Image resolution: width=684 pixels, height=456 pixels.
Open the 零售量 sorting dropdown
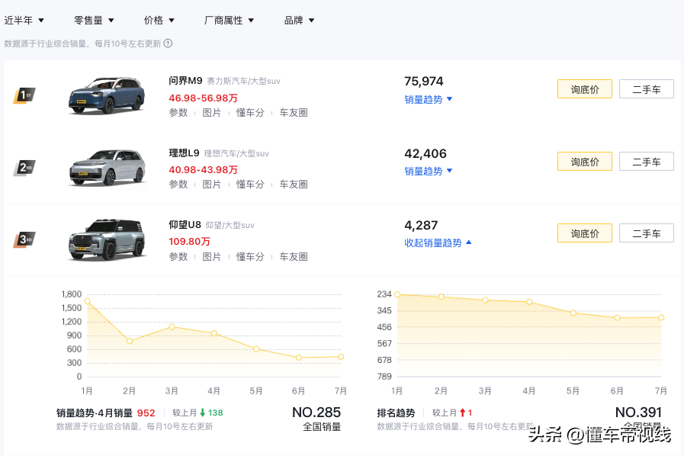click(x=93, y=20)
